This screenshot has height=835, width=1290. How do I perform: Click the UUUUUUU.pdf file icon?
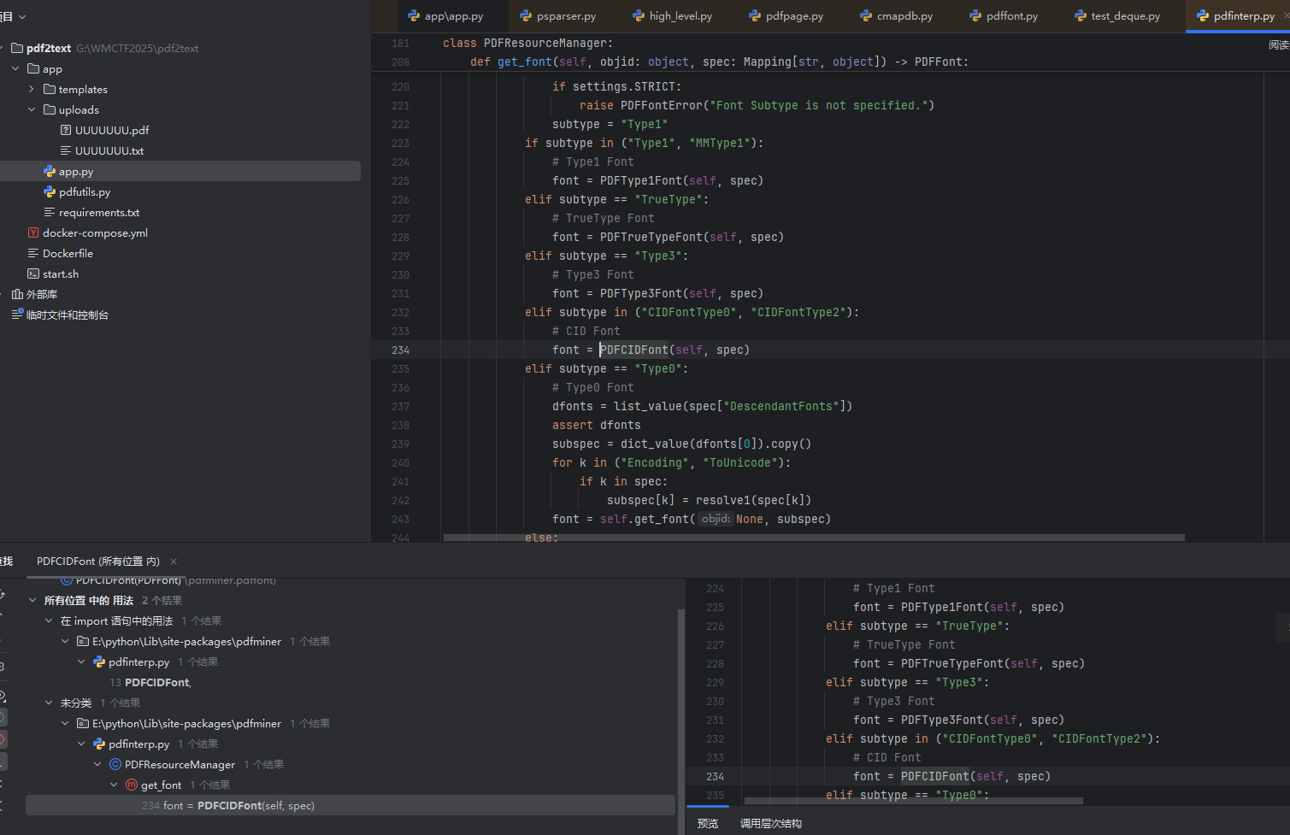point(66,130)
